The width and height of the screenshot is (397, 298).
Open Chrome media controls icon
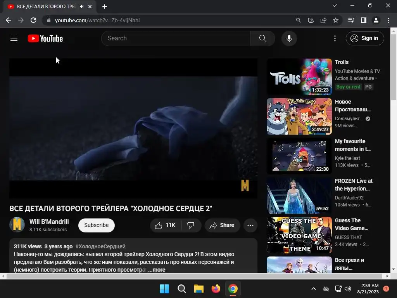(351, 20)
